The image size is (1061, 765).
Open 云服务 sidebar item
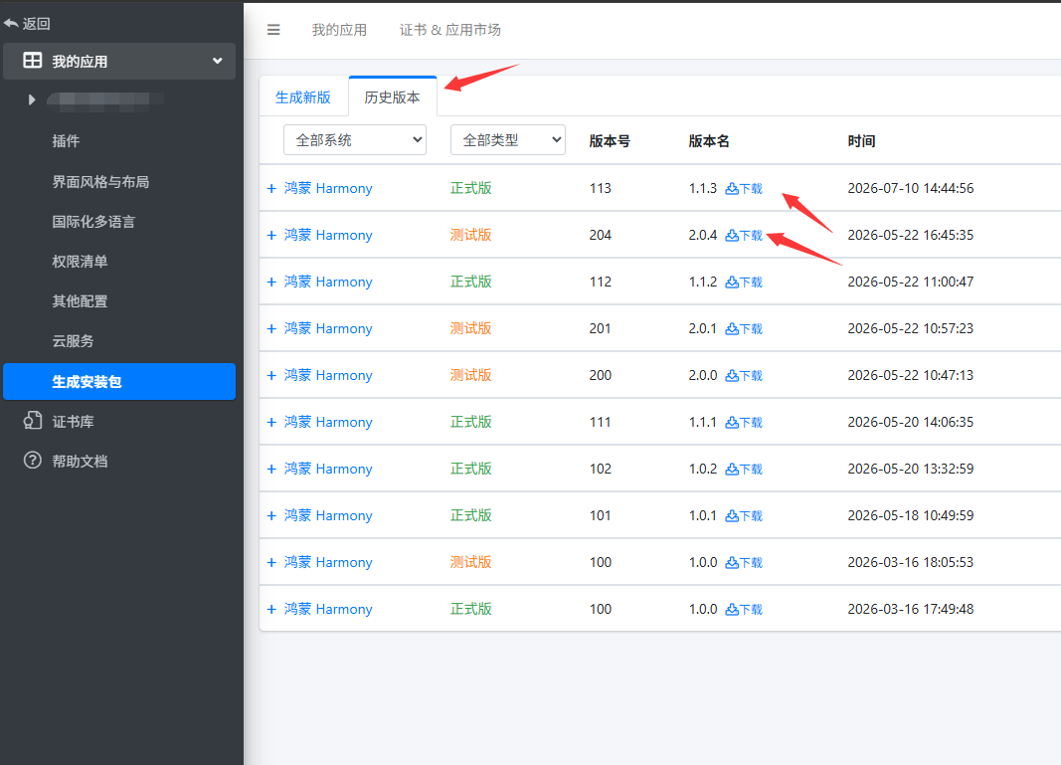[73, 341]
